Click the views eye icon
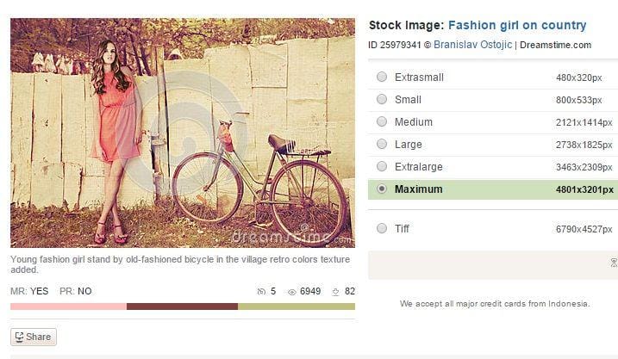618x359 pixels. tap(292, 292)
